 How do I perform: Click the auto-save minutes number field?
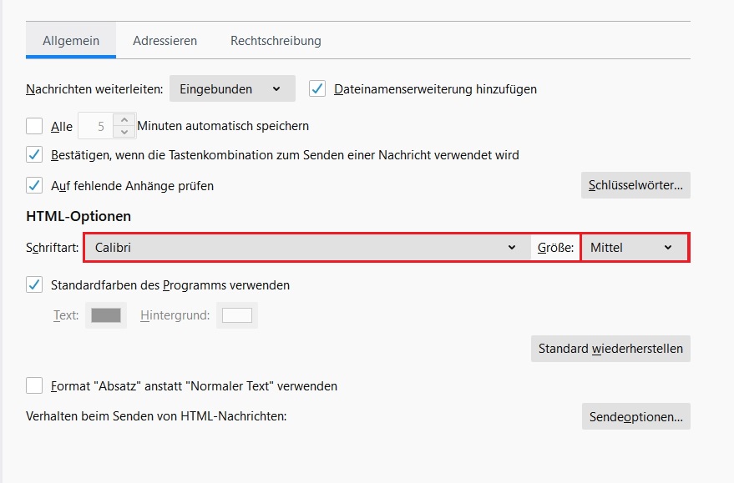(96, 127)
